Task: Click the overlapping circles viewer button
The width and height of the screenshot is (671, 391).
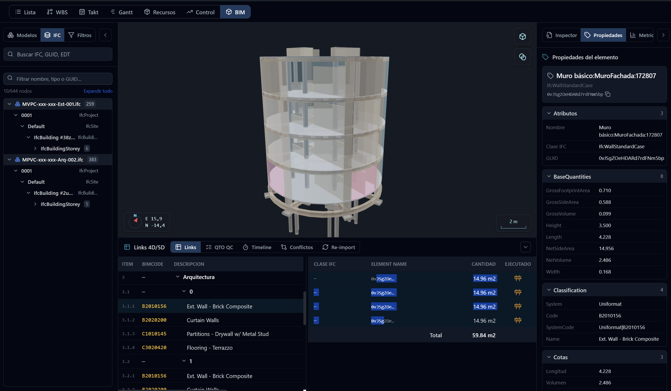Action: click(x=522, y=57)
